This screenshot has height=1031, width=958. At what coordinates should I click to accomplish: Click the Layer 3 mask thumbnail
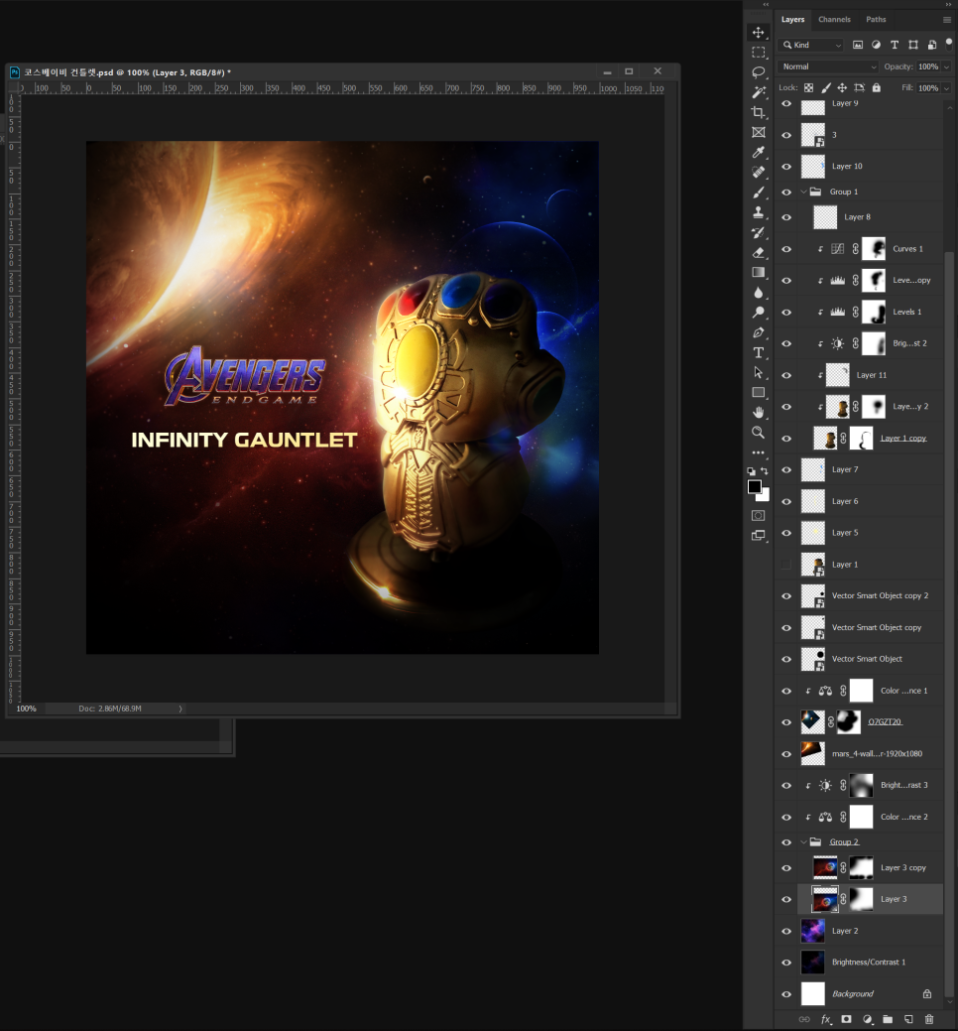click(862, 899)
